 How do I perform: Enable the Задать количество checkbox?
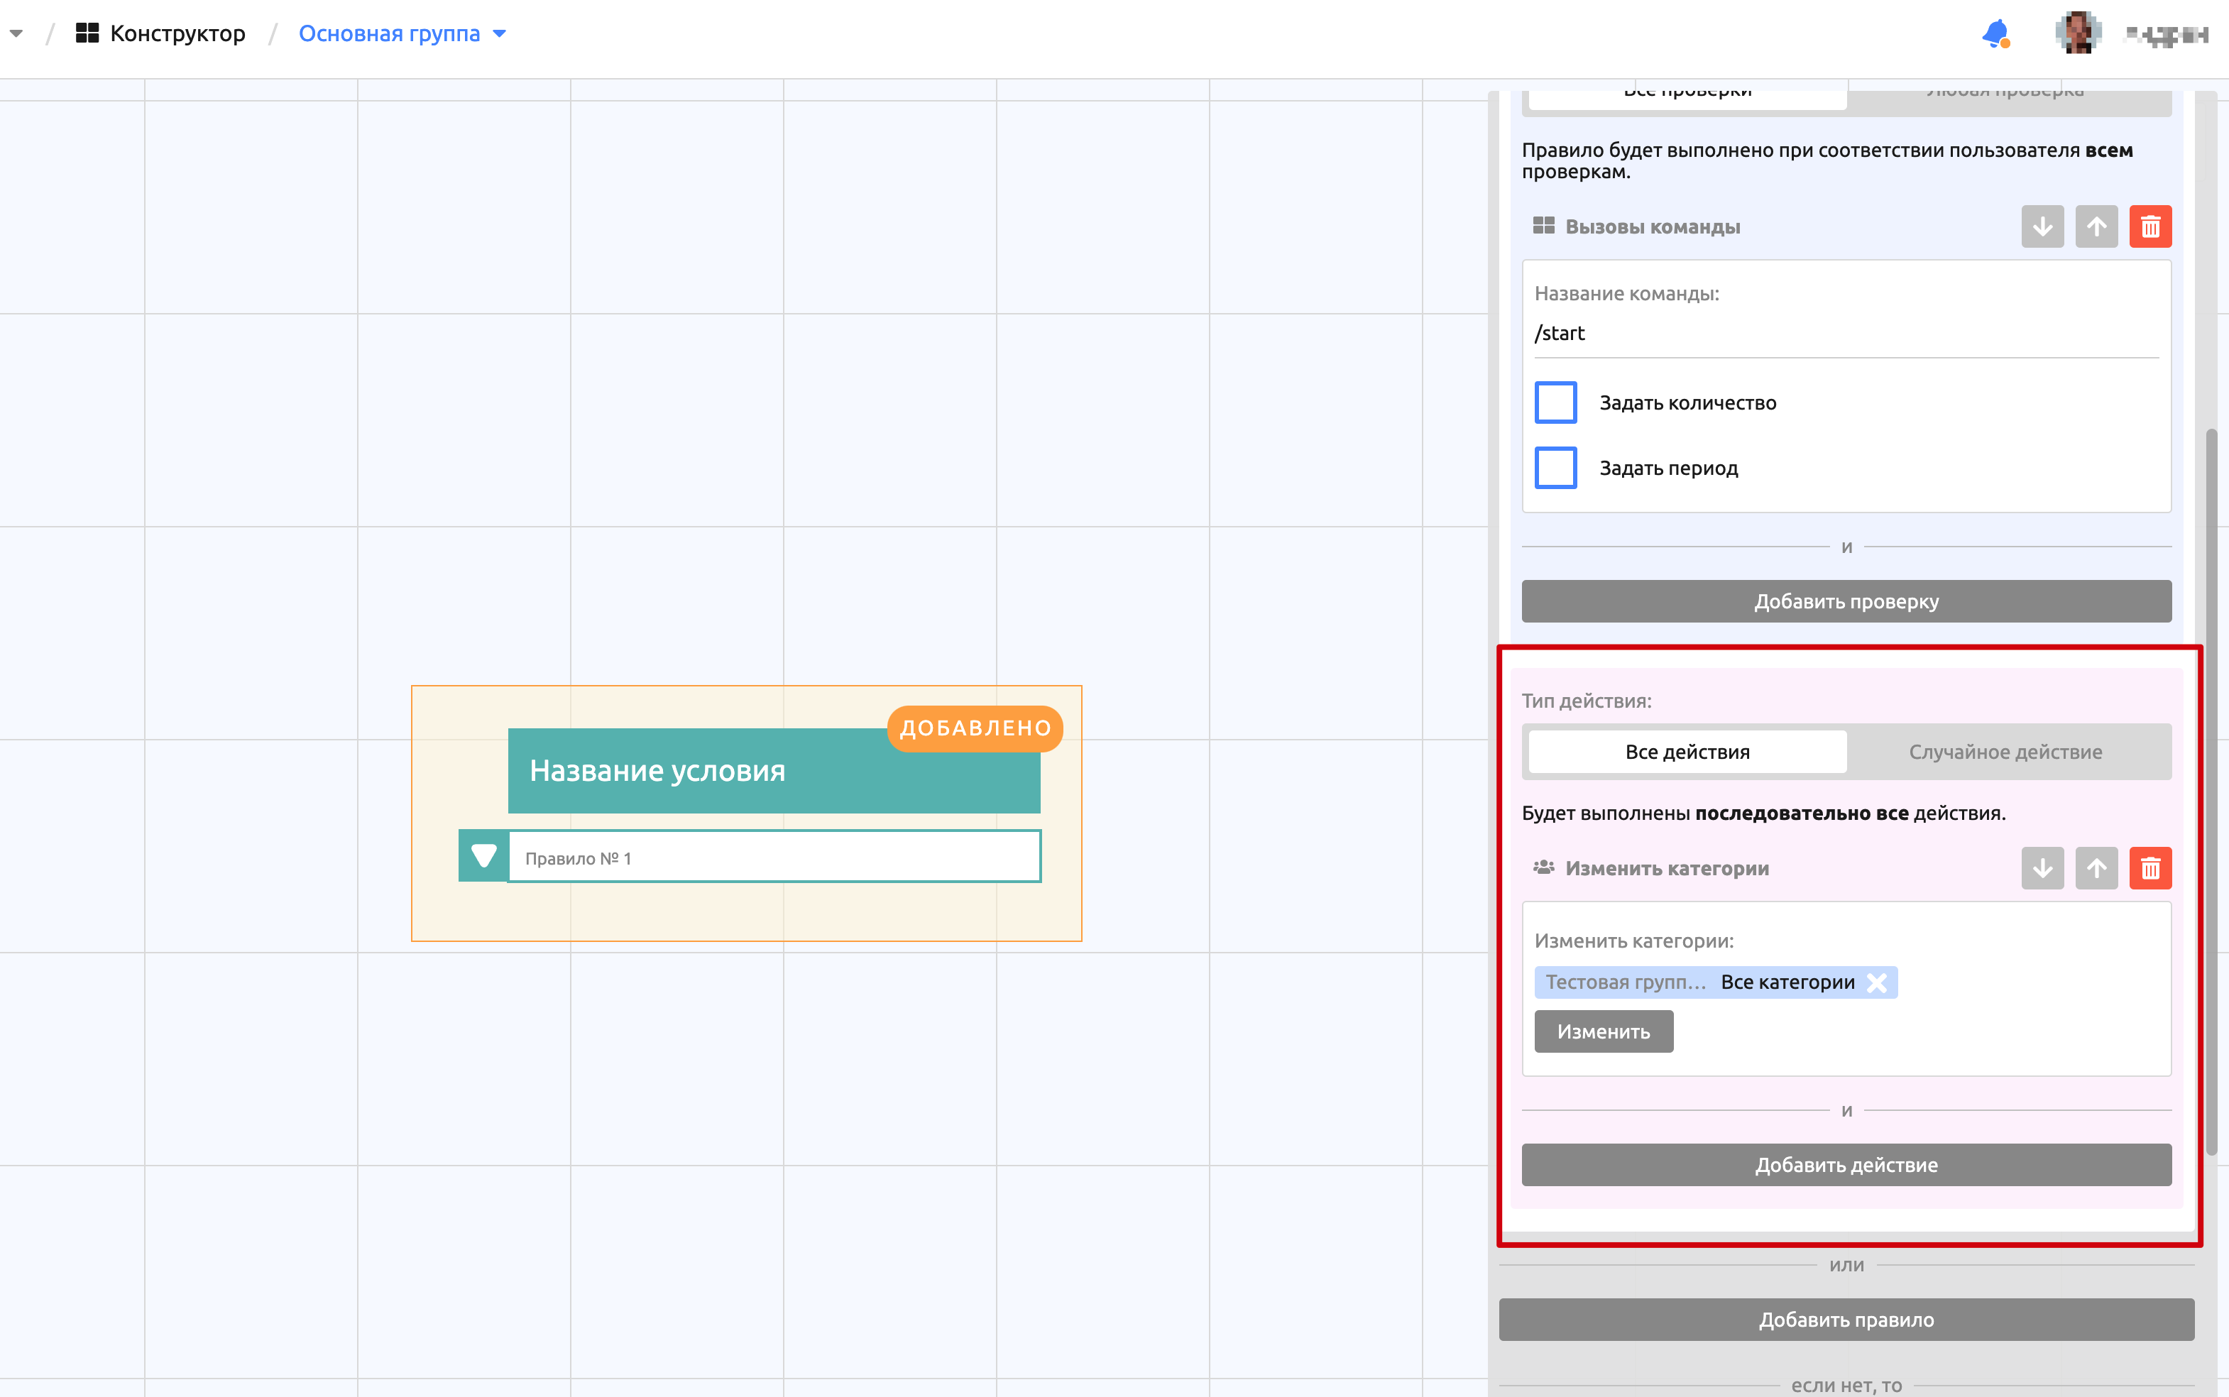coord(1555,402)
